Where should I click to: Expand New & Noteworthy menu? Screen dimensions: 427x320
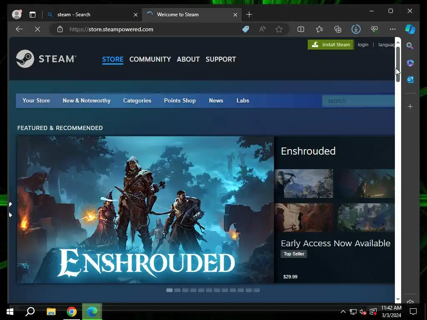click(x=87, y=101)
